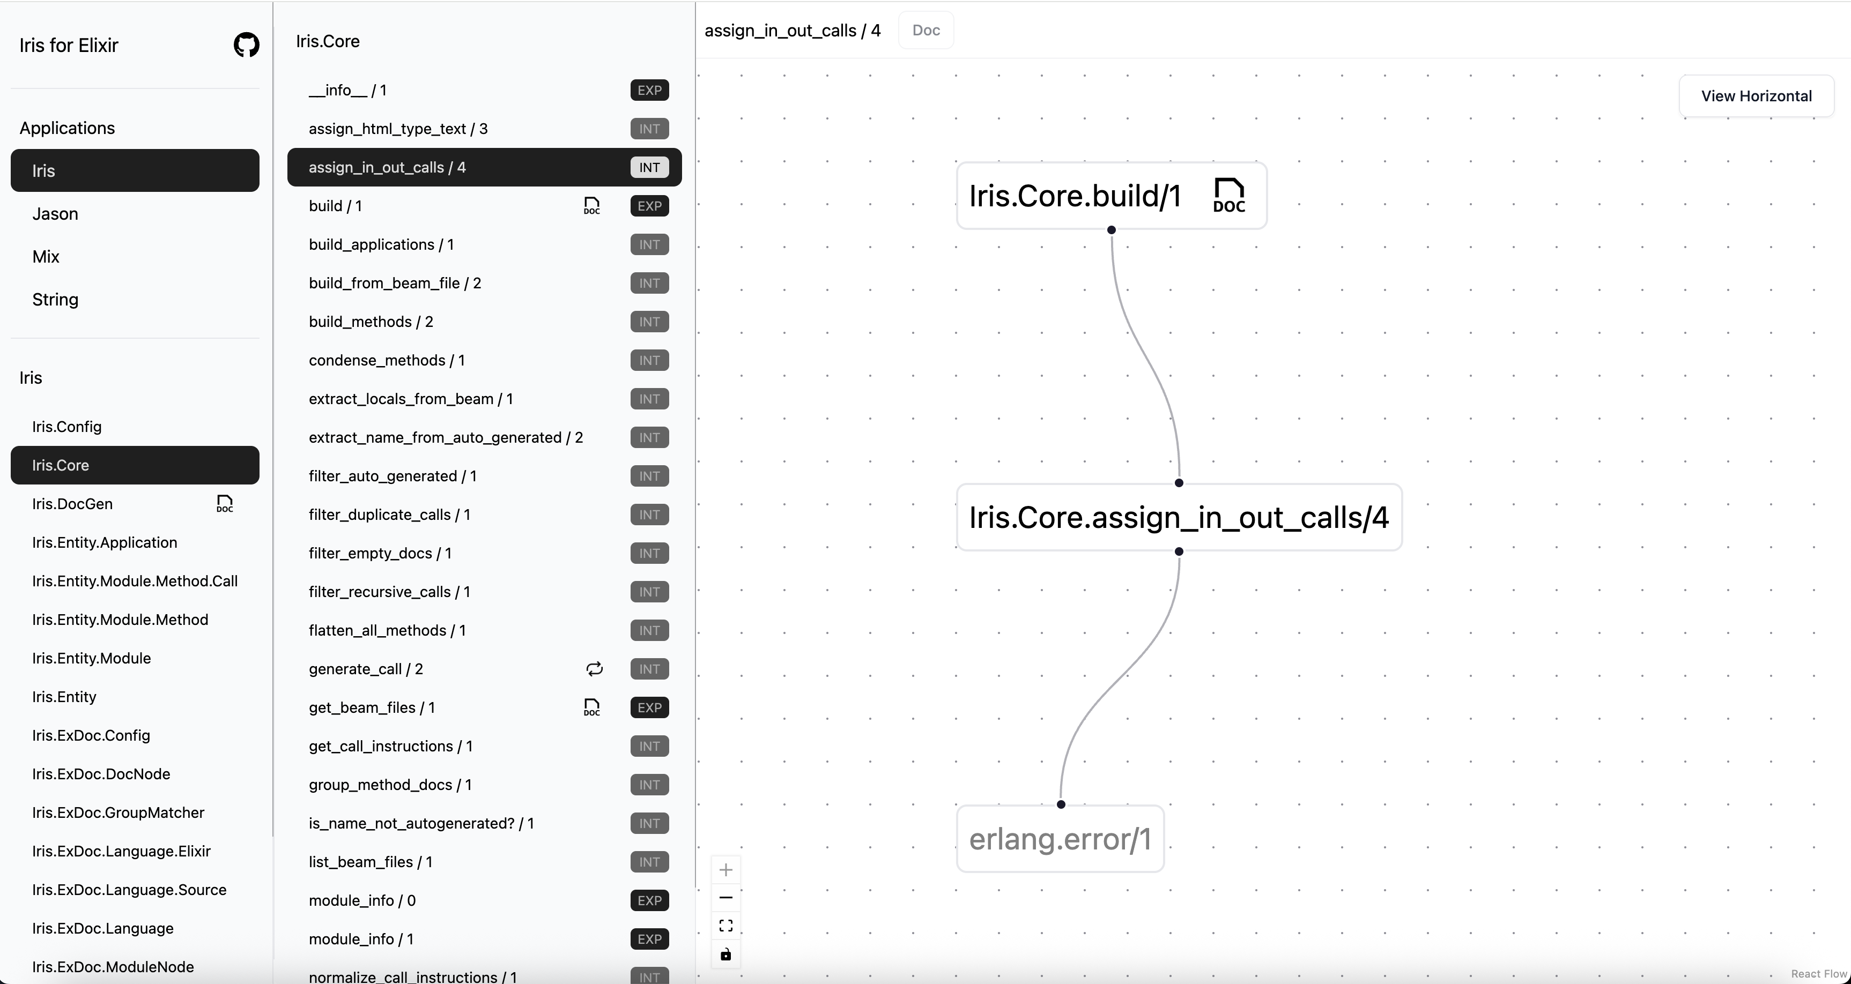Screen dimensions: 1851x984
Task: Select build_methods / 2 function
Action: pyautogui.click(x=371, y=322)
